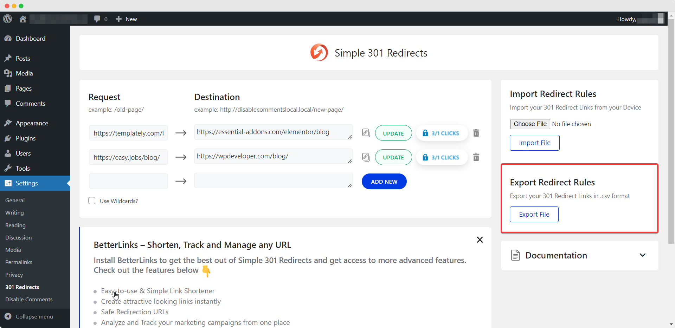Edit the essential-addons.com destination field
Image resolution: width=675 pixels, height=328 pixels.
[274, 132]
